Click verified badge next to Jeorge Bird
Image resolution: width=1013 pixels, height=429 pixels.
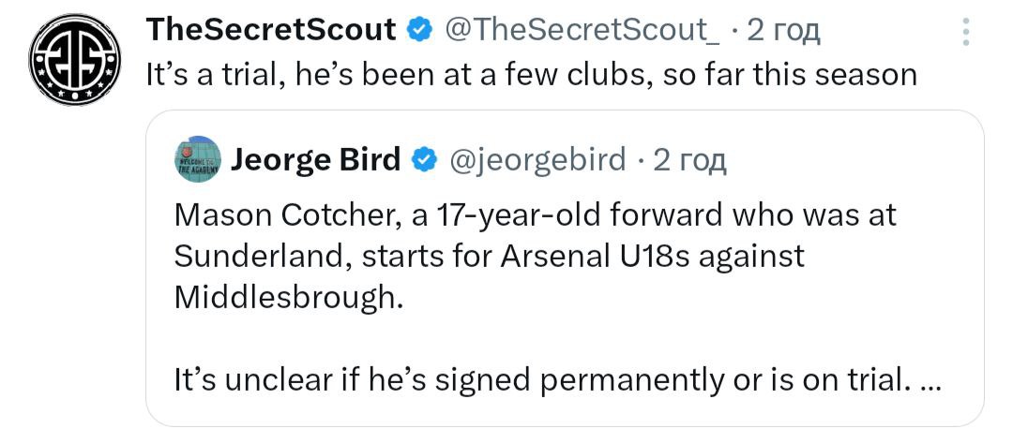pos(424,161)
